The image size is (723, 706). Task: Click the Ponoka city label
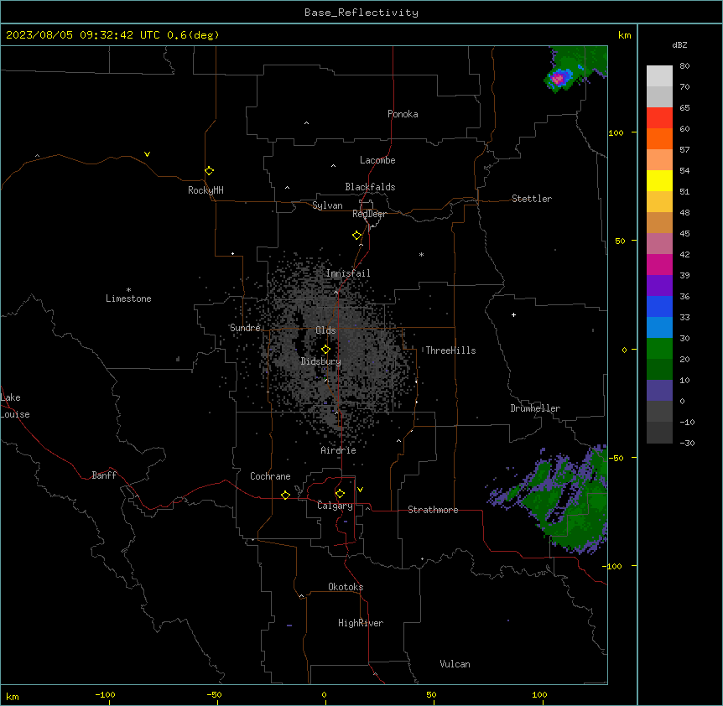coord(403,114)
